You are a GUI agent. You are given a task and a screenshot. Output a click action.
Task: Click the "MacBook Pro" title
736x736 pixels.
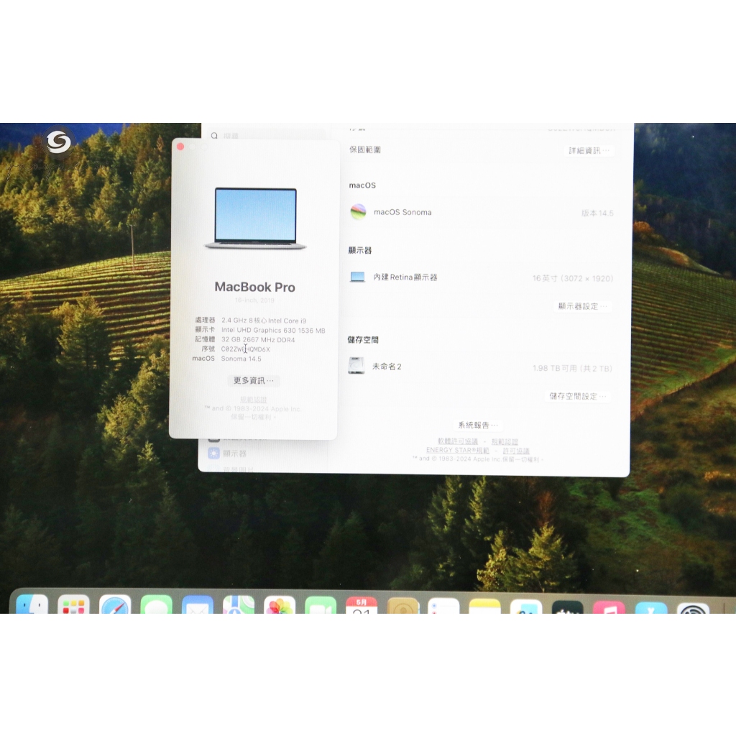255,287
